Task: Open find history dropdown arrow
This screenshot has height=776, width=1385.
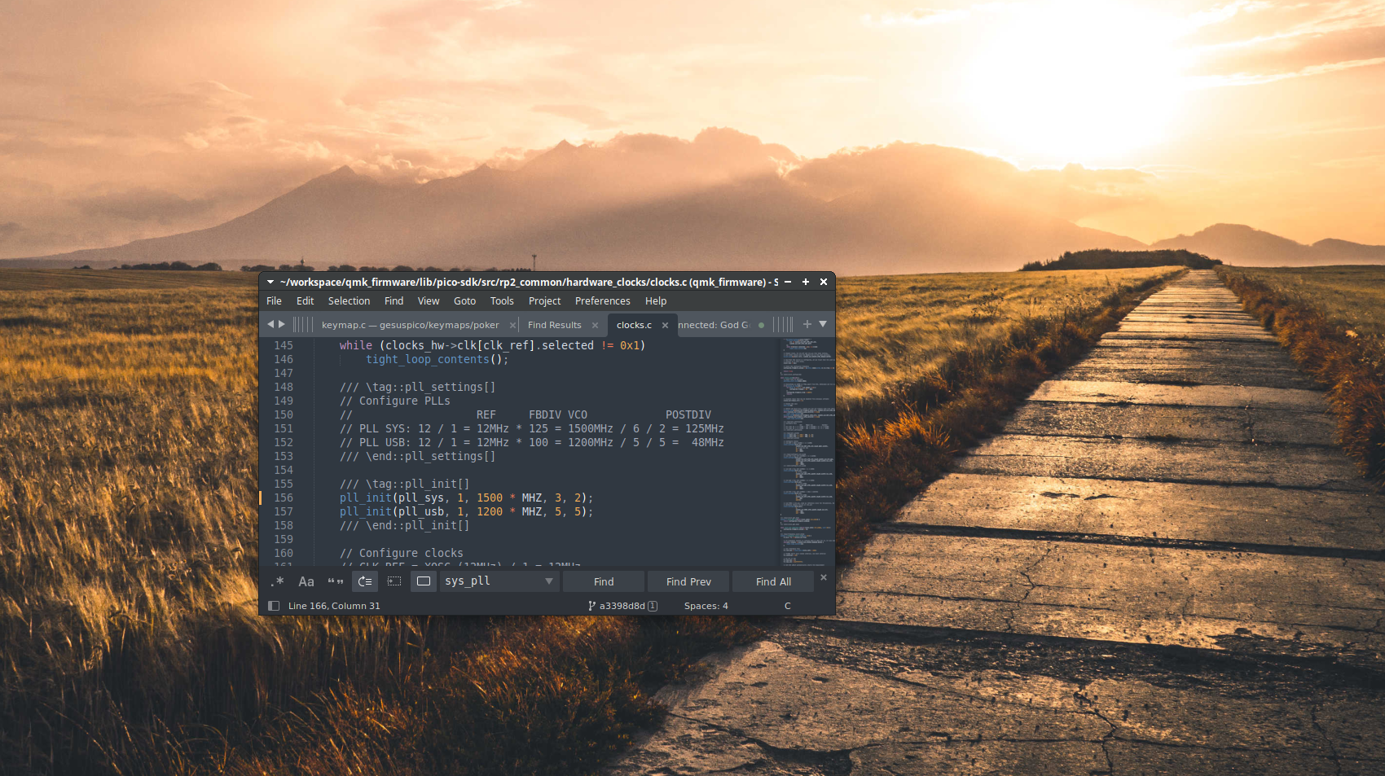Action: tap(549, 581)
